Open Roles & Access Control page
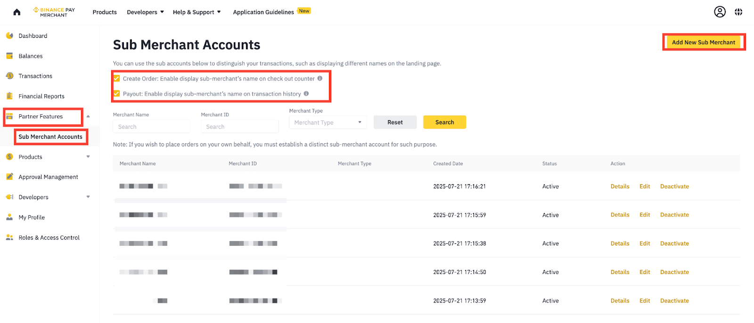This screenshot has height=323, width=754. click(49, 237)
